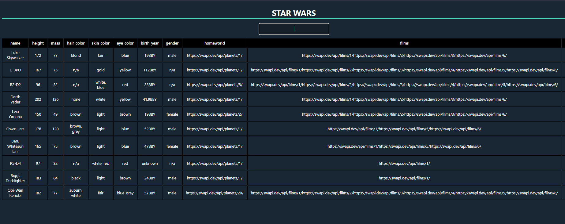
Task: Click R2-D2's birth year '33BBY'
Action: pos(150,85)
